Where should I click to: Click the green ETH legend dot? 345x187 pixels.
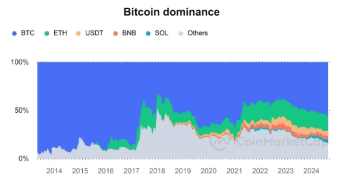pos(47,33)
